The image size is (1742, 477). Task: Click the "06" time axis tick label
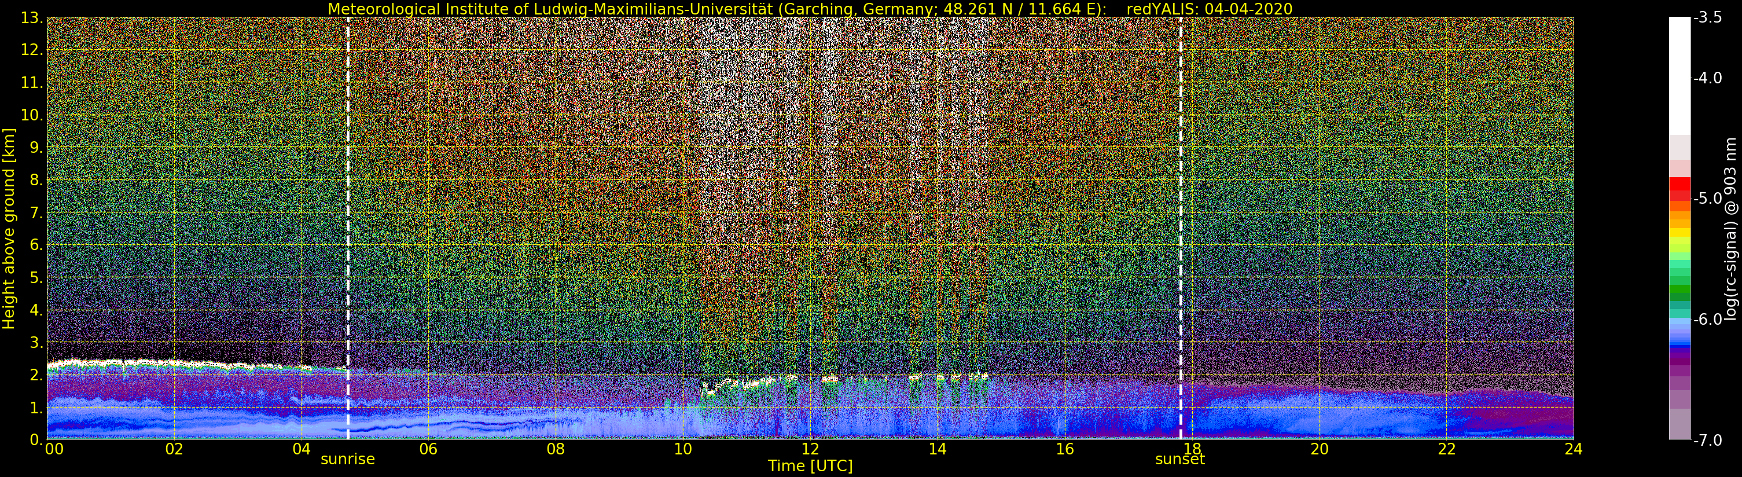click(x=429, y=449)
